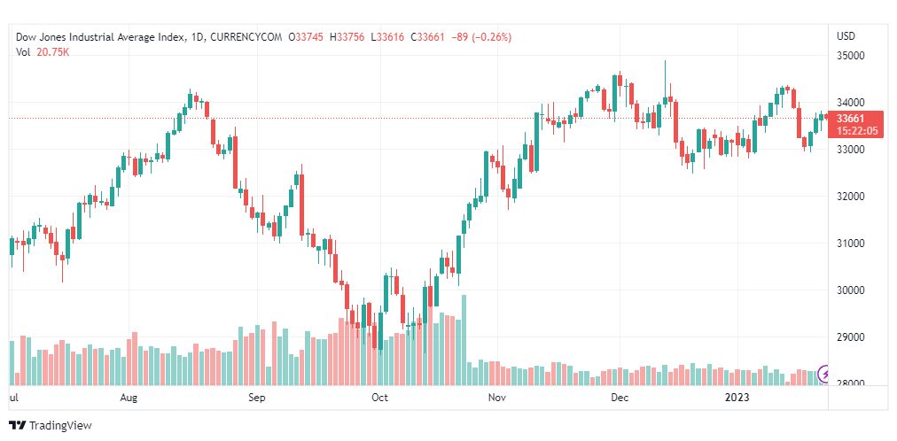
Task: Click the 30000 price axis label
Action: click(x=851, y=290)
